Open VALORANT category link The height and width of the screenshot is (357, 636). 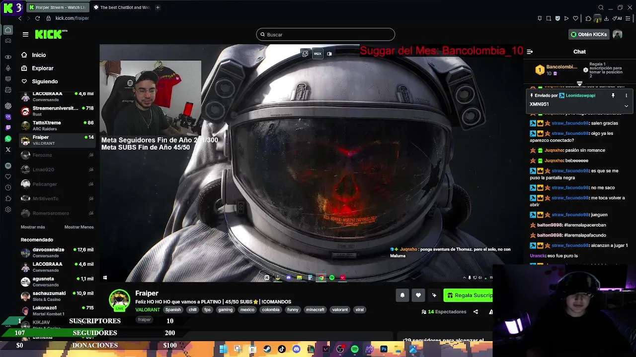point(148,310)
